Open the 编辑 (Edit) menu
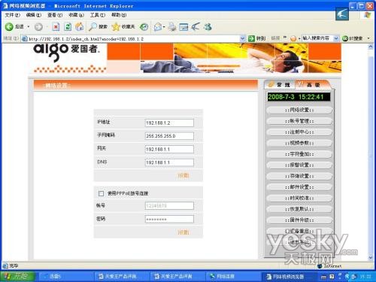Screen dimensions: 376x282 click(34, 15)
